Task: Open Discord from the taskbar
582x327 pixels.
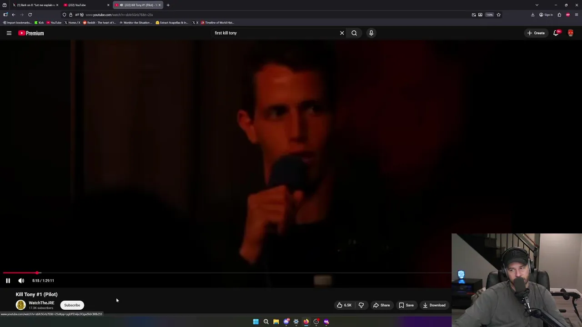Action: tap(286, 322)
